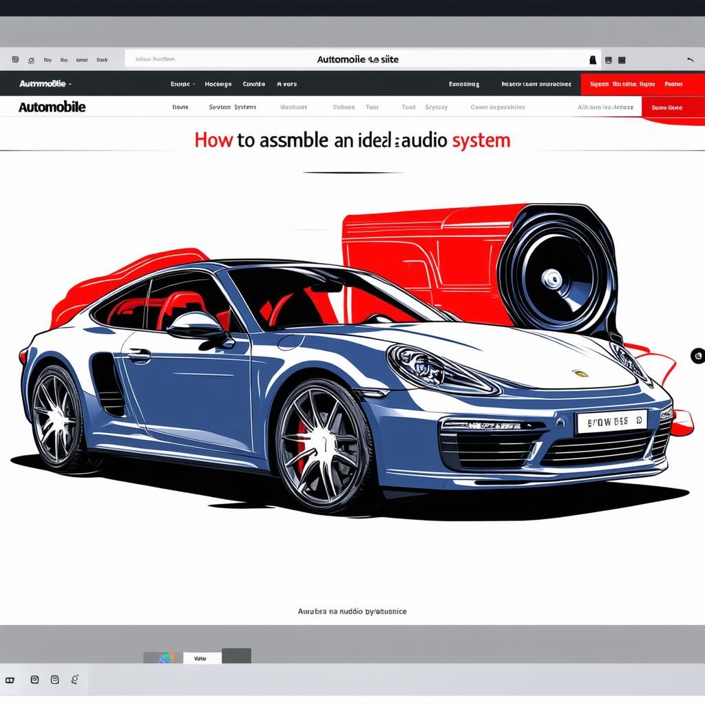
Task: Click the white tab thumbnail above the taskbar
Action: [202, 658]
